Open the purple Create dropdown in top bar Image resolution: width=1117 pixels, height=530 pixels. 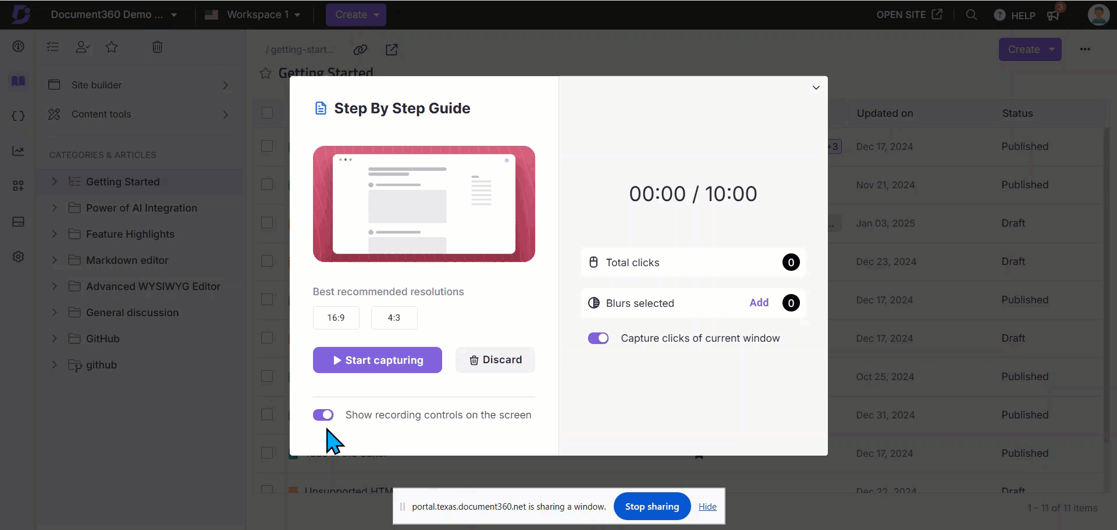(356, 15)
